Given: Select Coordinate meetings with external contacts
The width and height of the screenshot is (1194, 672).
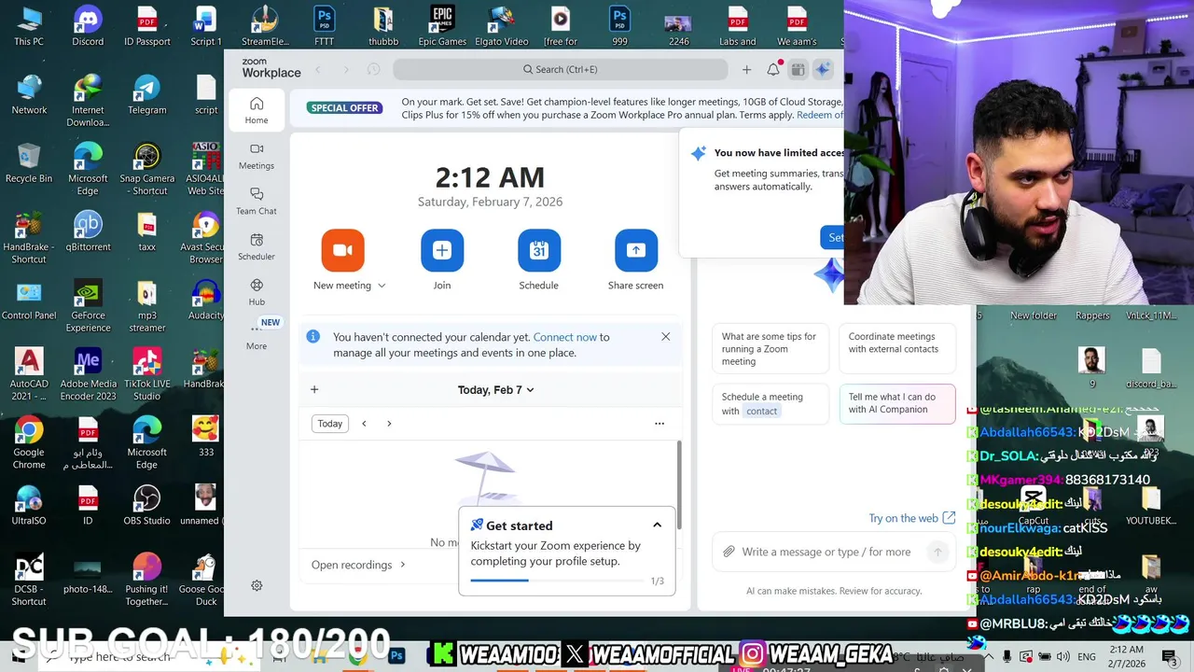Looking at the screenshot, I should pyautogui.click(x=897, y=349).
